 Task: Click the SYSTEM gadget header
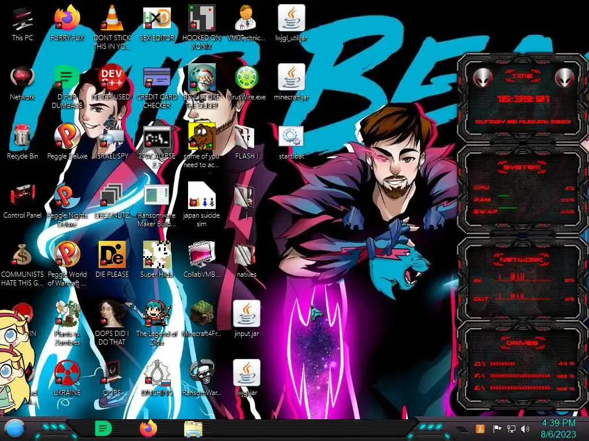coord(522,167)
